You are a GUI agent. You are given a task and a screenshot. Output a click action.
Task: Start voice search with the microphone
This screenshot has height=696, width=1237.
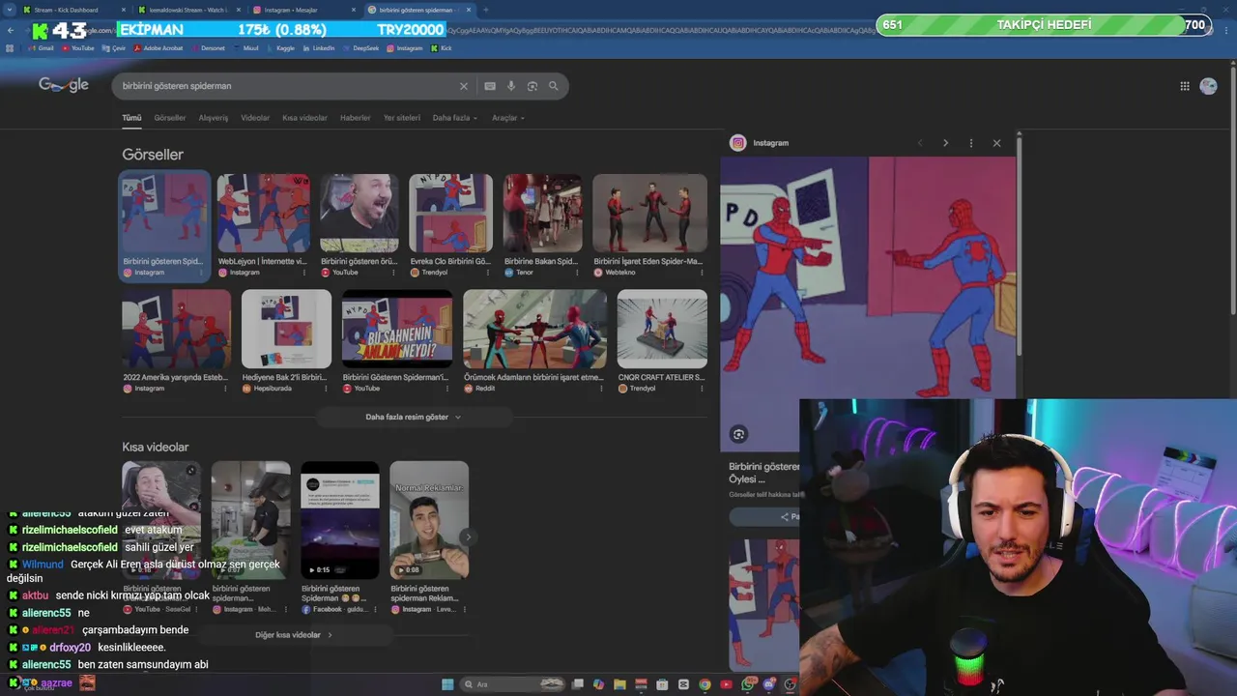click(511, 86)
